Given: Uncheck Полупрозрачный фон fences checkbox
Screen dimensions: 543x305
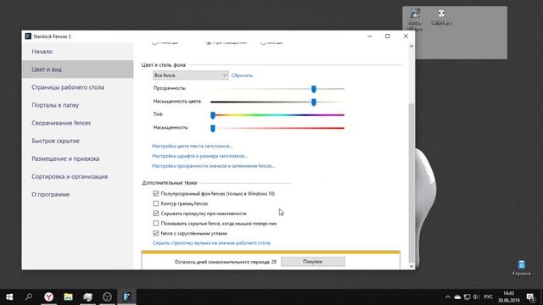Looking at the screenshot, I should coord(156,194).
